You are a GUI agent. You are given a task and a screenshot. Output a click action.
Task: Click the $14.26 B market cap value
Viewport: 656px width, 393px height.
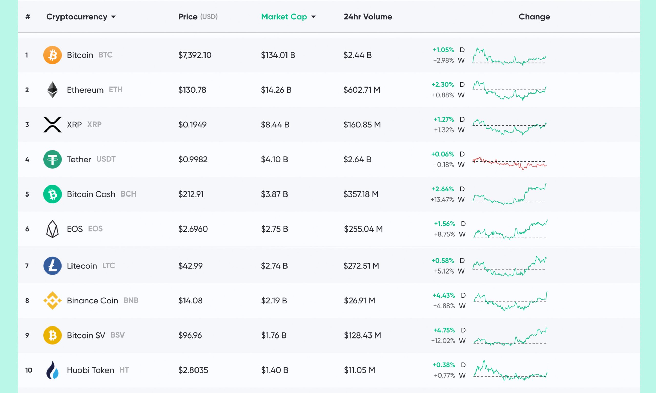[276, 90]
